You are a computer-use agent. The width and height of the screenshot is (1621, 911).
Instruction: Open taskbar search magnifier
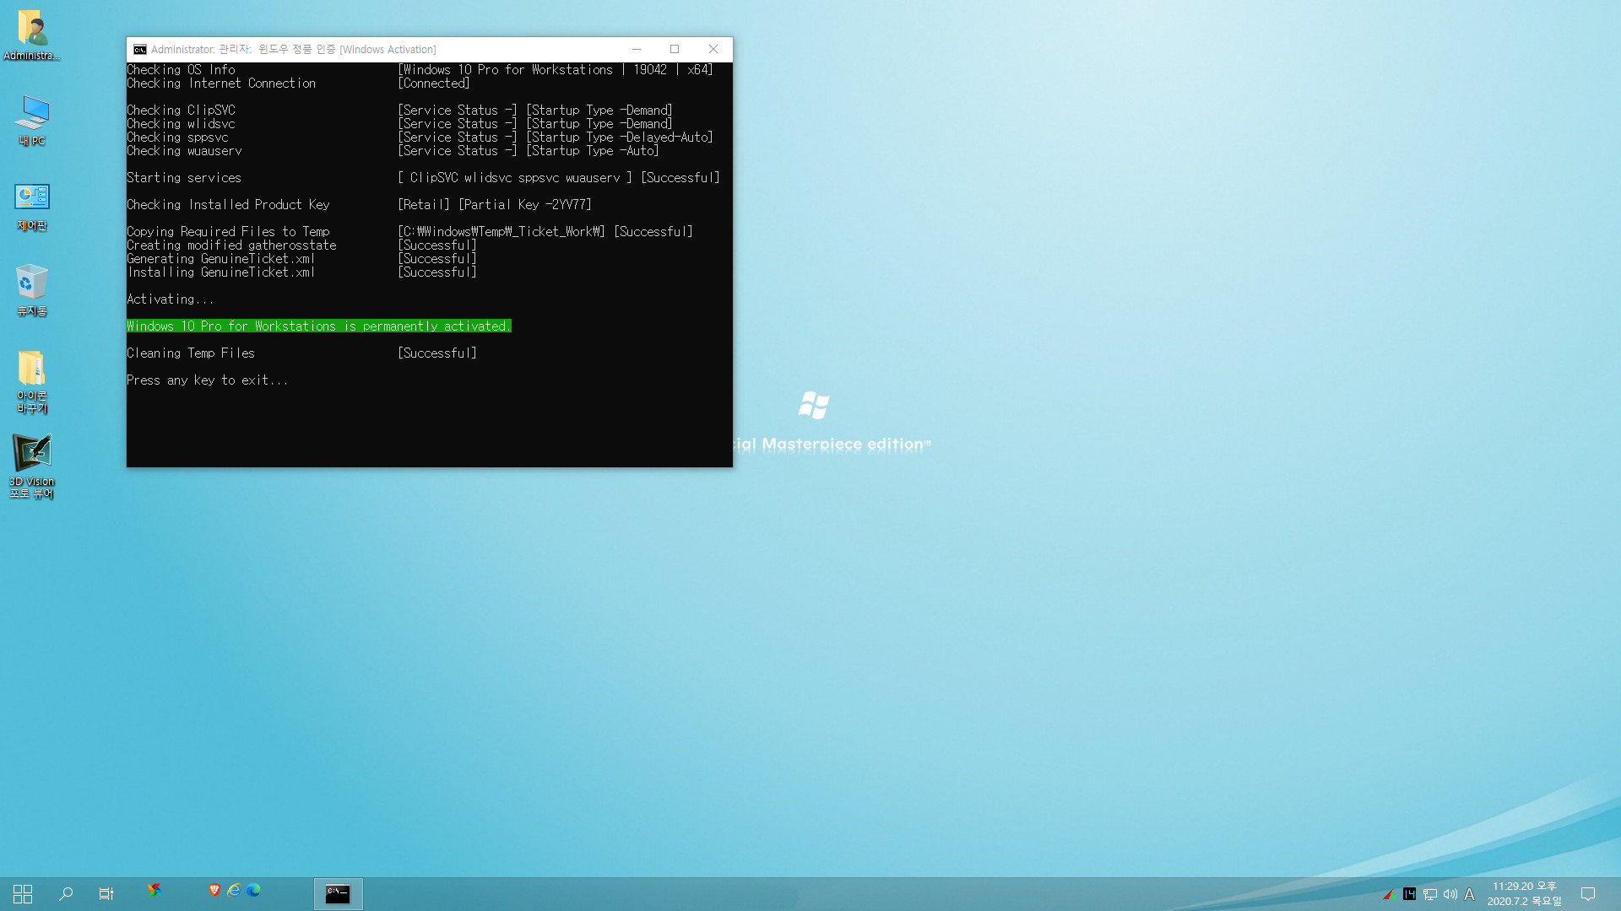65,894
